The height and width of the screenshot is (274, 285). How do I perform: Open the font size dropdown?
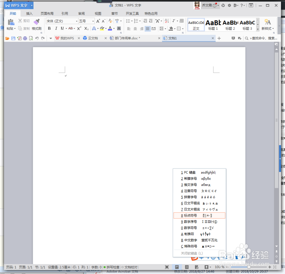coord(93,21)
